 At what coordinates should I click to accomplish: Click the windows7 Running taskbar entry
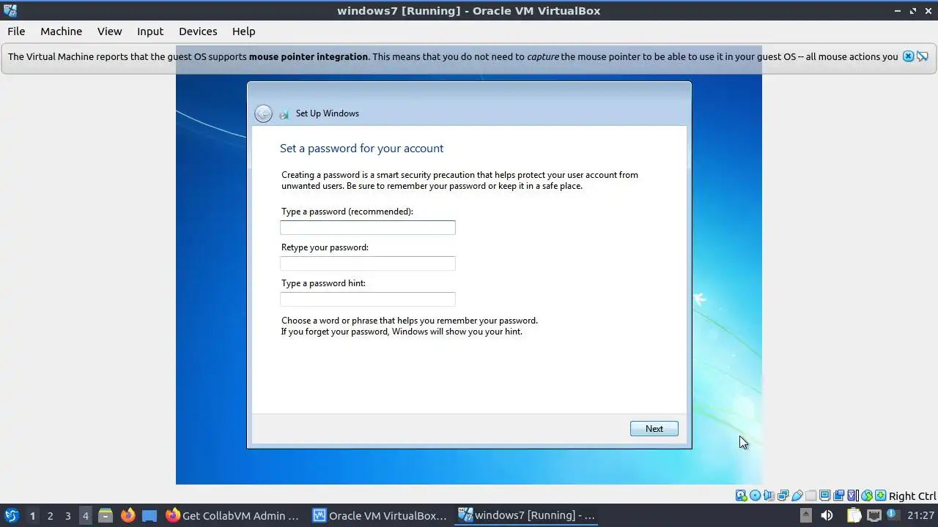pos(526,515)
